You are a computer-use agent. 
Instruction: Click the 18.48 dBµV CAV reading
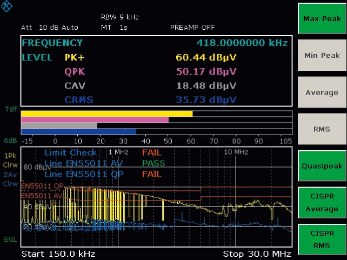tap(206, 86)
